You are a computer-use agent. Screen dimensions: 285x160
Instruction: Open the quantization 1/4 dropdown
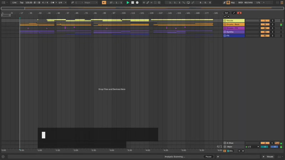click(62, 2)
